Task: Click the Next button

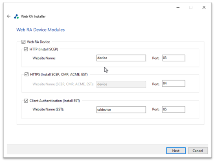Action: coord(176,151)
